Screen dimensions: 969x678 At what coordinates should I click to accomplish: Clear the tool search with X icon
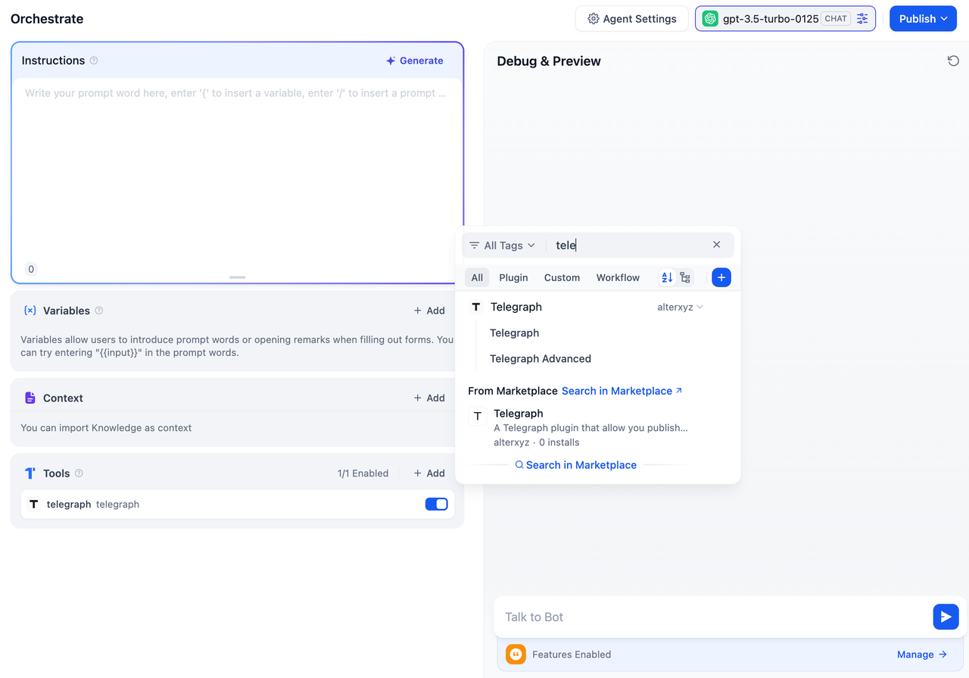tap(716, 245)
